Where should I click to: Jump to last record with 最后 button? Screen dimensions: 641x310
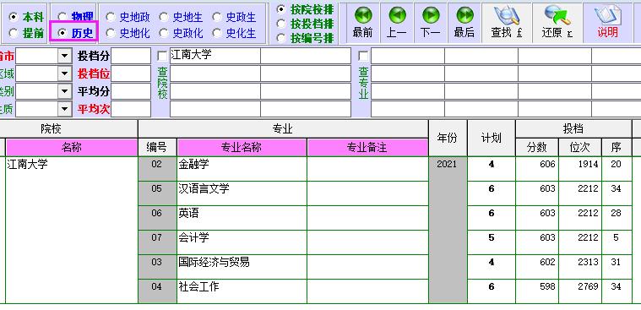(464, 23)
